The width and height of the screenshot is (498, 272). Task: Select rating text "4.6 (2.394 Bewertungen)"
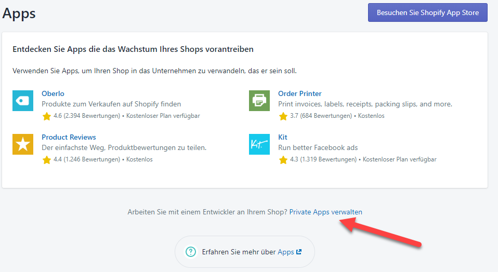pyautogui.click(x=87, y=116)
